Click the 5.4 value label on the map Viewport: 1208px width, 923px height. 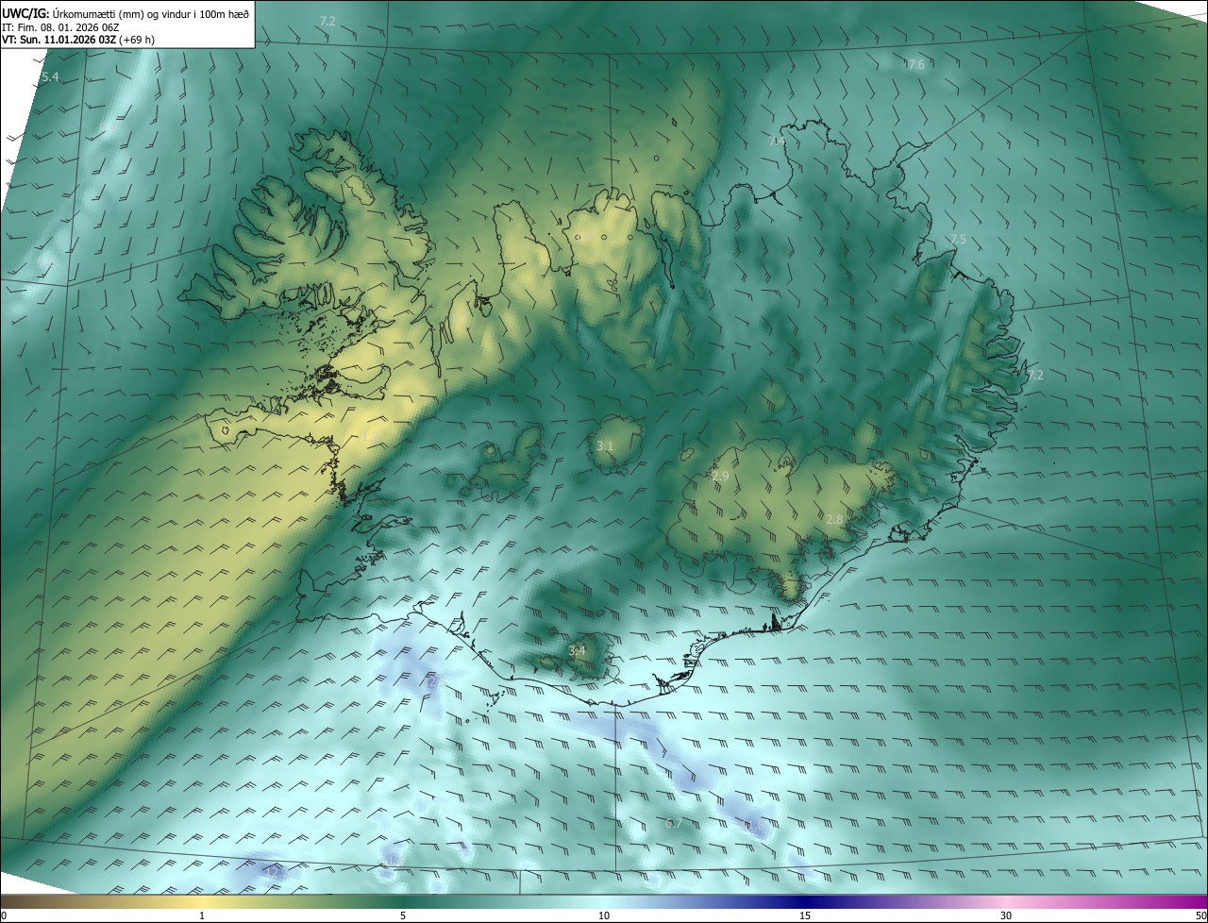click(50, 76)
